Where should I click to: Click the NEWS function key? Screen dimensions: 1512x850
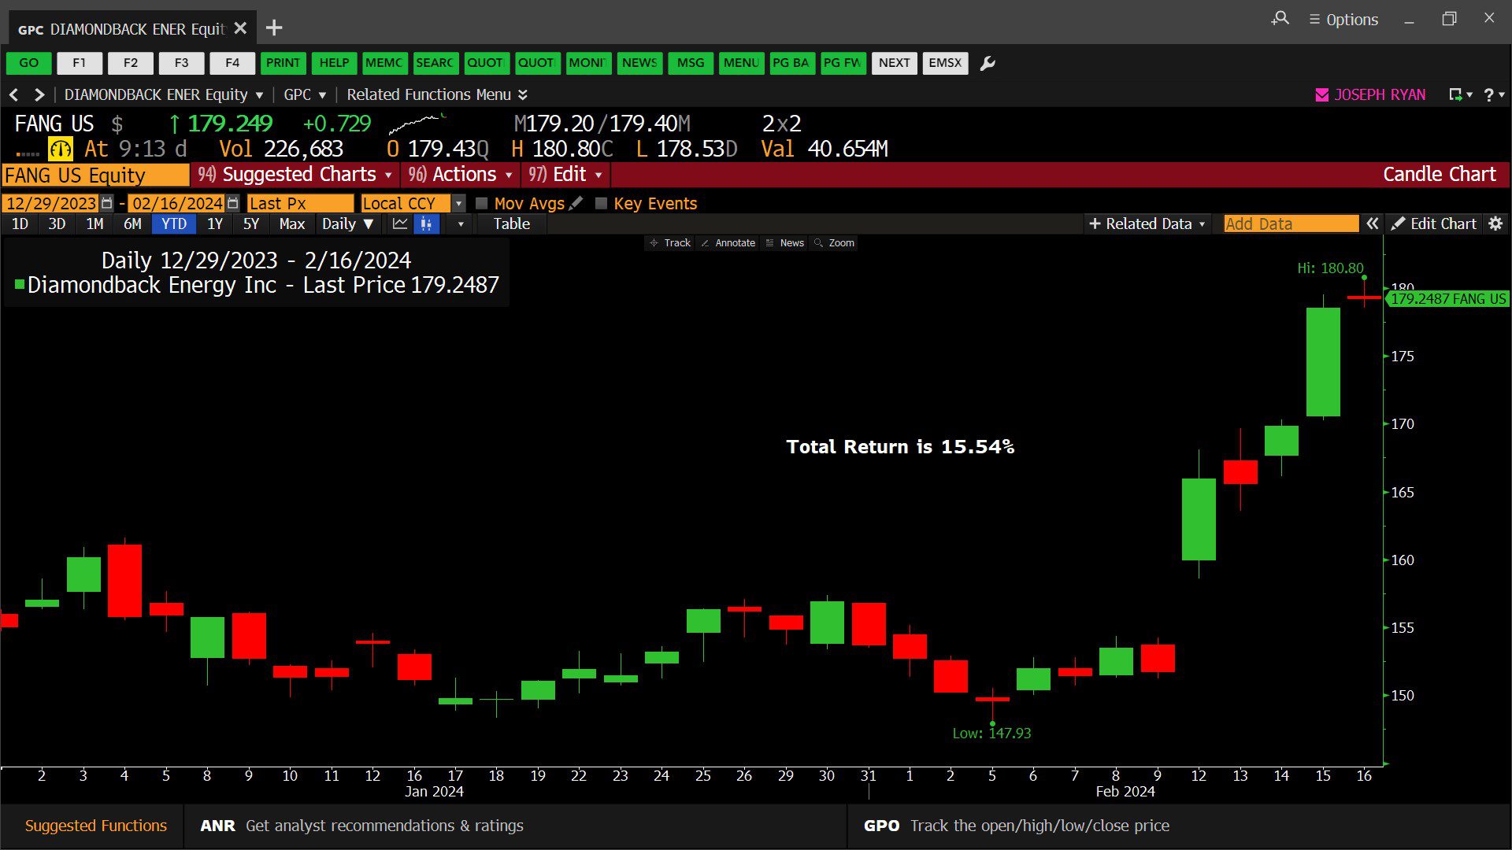pos(639,63)
